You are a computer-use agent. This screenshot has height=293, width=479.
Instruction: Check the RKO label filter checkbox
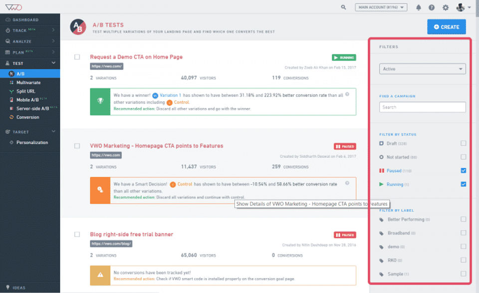point(464,260)
